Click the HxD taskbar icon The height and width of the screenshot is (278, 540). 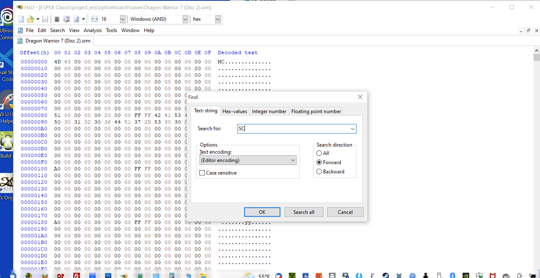pyautogui.click(x=124, y=275)
